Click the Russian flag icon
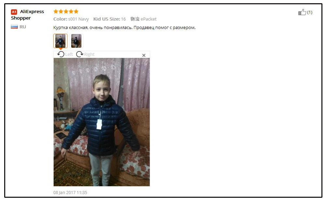The height and width of the screenshot is (201, 326). click(14, 27)
